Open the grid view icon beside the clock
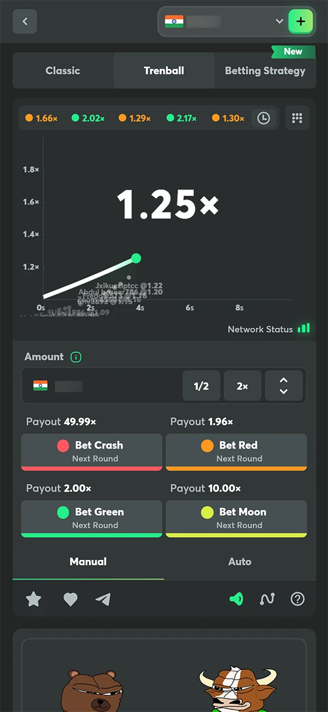Screen dimensions: 328x712 [x=297, y=118]
